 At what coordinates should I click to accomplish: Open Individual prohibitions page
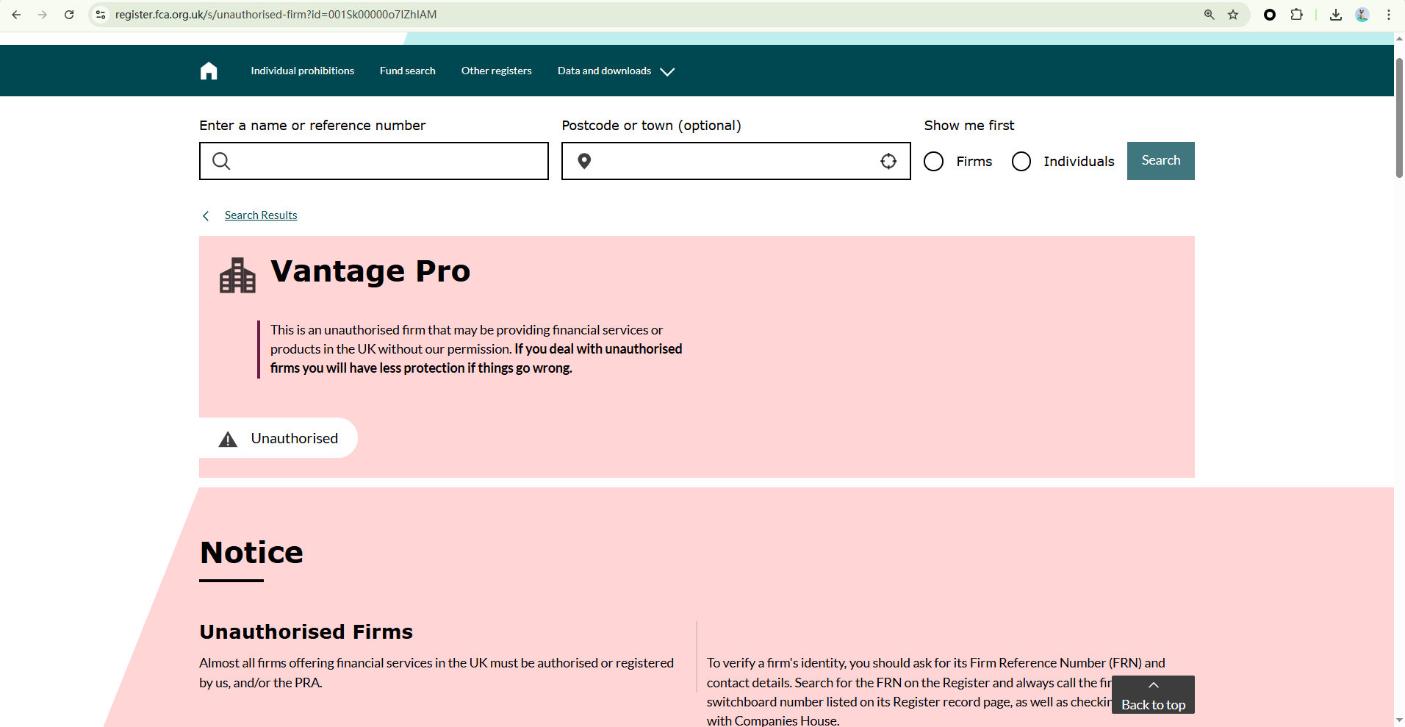pyautogui.click(x=302, y=71)
